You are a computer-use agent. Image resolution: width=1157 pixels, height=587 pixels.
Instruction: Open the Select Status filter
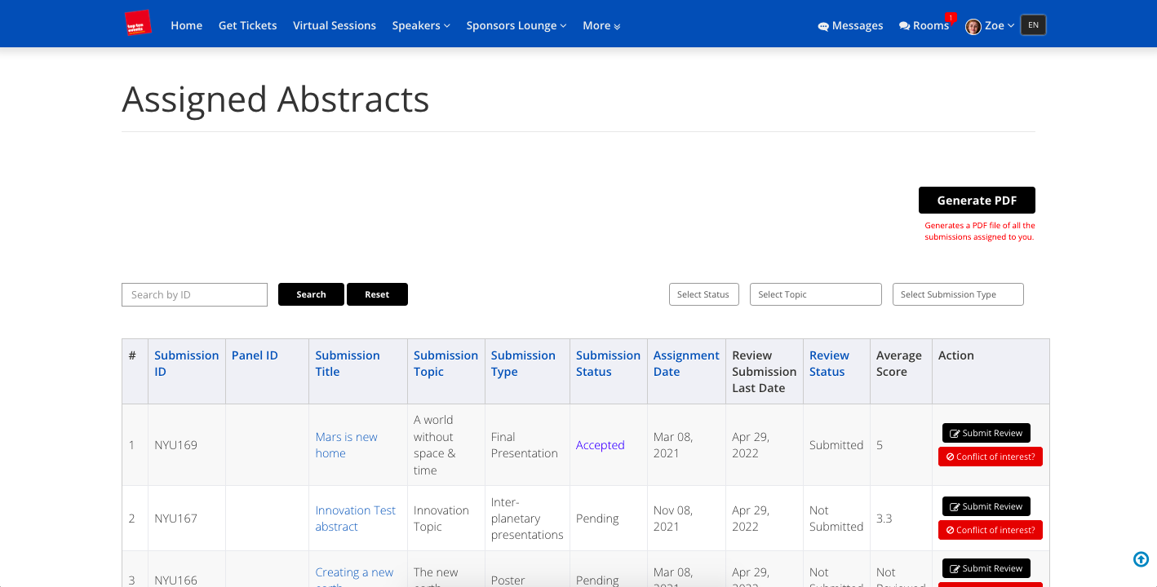point(703,294)
